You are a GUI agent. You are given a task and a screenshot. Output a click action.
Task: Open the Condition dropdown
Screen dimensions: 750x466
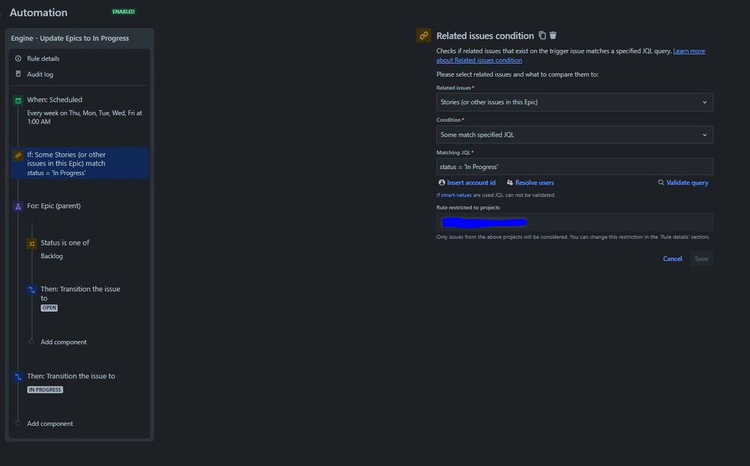click(575, 134)
